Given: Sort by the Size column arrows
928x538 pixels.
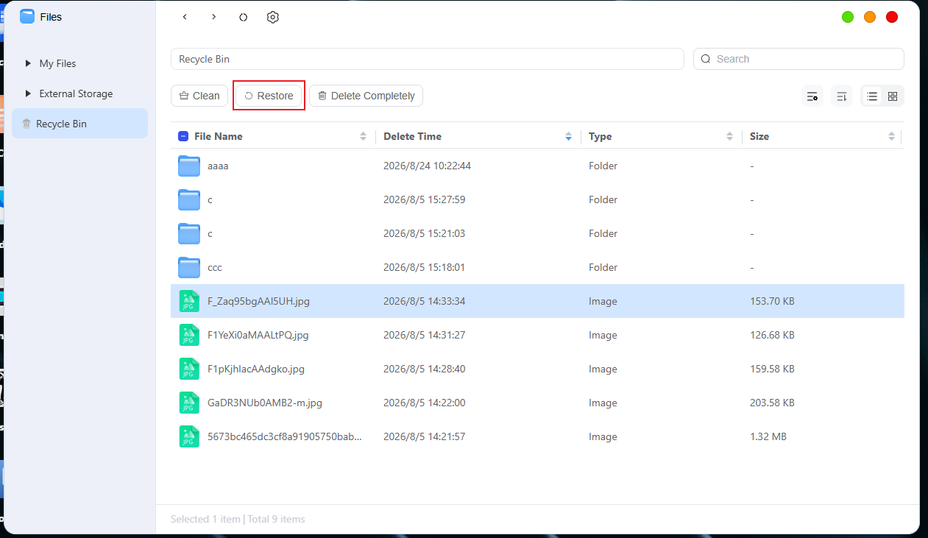Looking at the screenshot, I should click(x=891, y=136).
